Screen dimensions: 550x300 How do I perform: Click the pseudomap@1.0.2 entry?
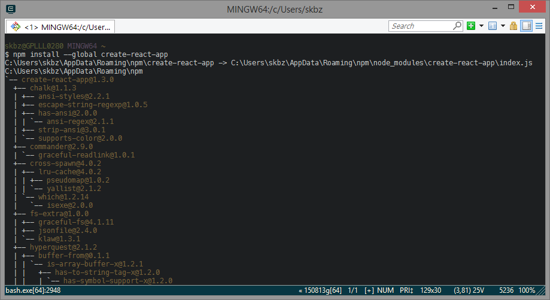pyautogui.click(x=78, y=180)
